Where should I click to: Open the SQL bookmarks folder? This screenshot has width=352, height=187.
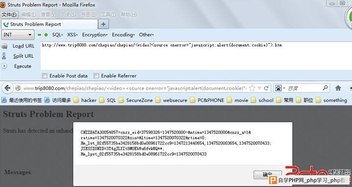point(108,100)
